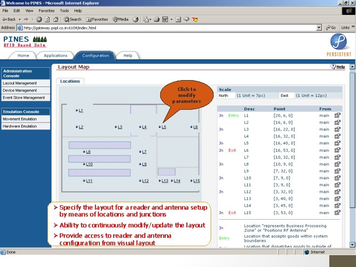The image size is (356, 267).
Task: Open the browser Help menu
Action: pyautogui.click(x=78, y=11)
